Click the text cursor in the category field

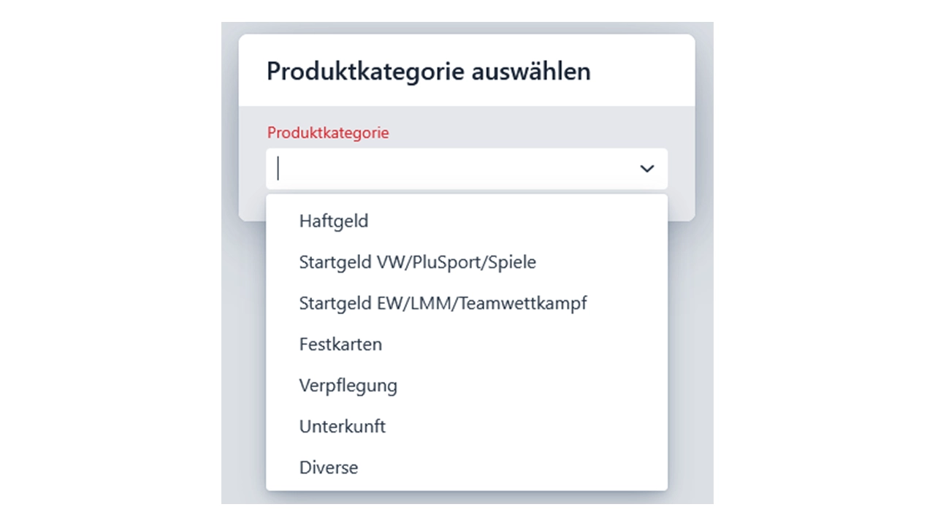pyautogui.click(x=278, y=169)
